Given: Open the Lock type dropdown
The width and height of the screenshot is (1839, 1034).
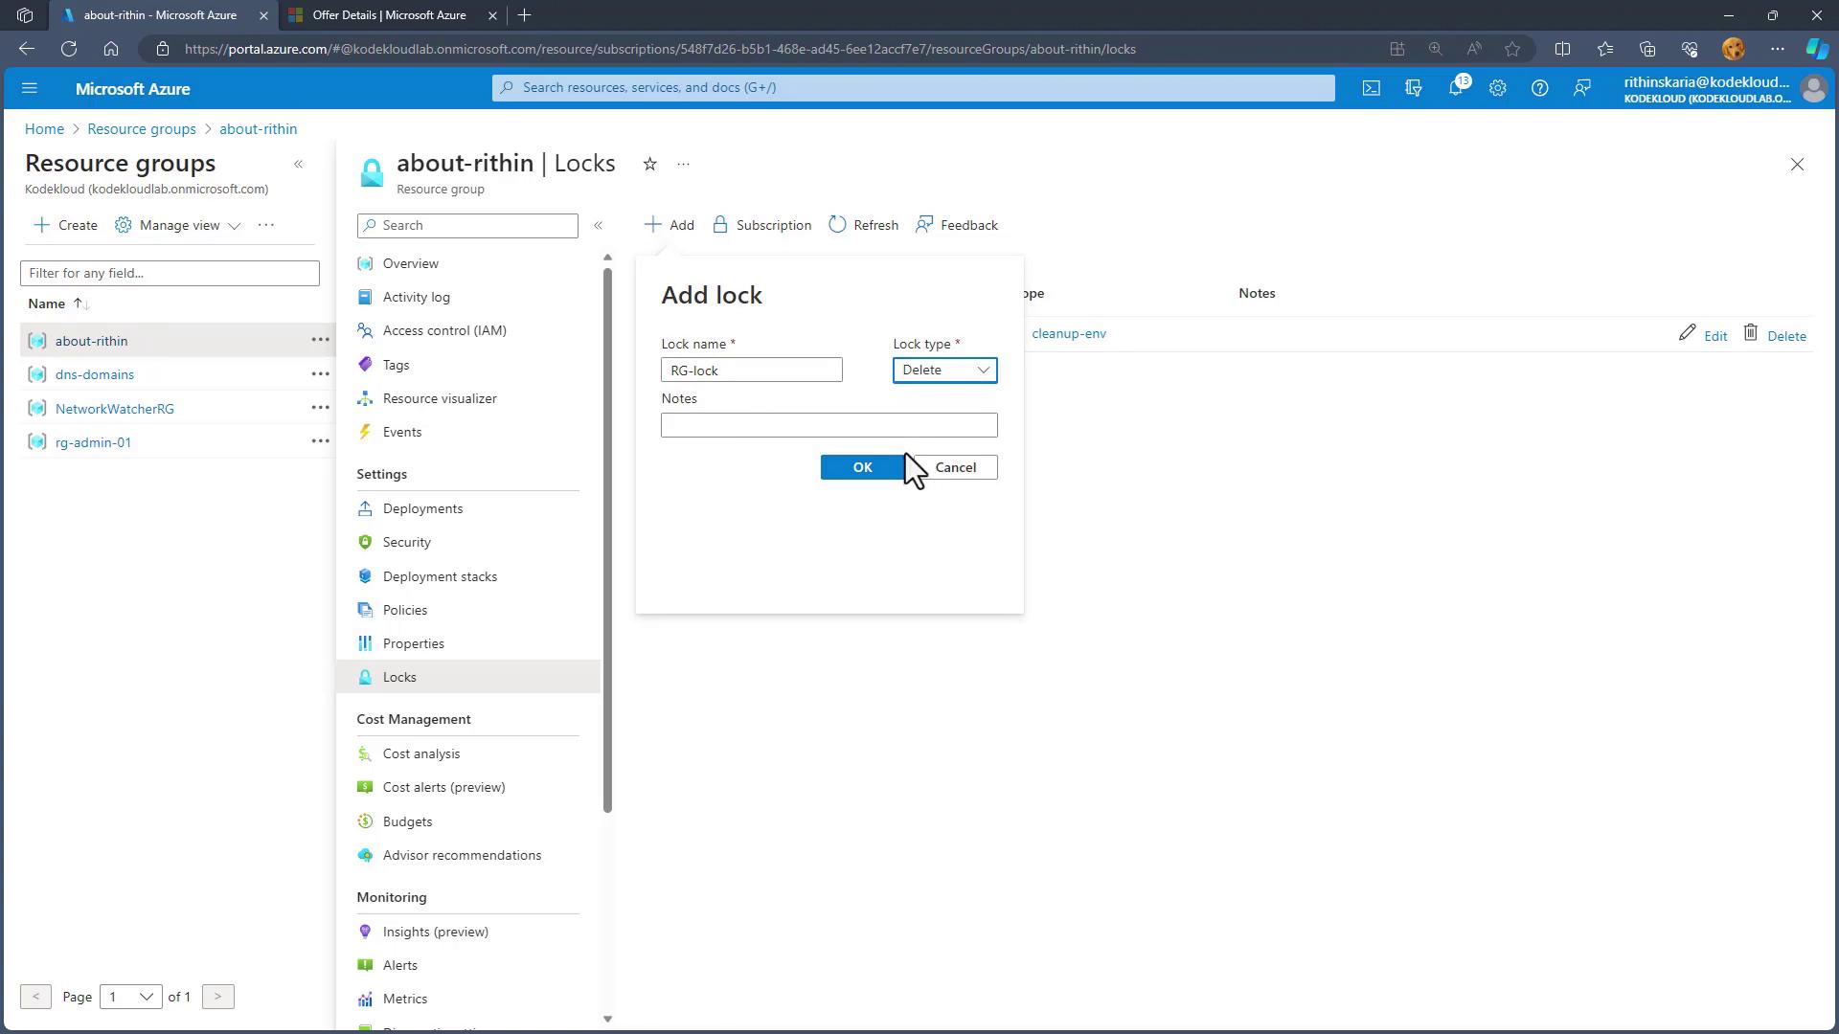Looking at the screenshot, I should pos(944,370).
